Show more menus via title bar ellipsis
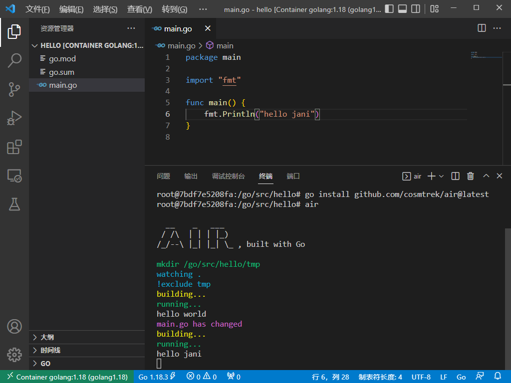511x383 pixels. coord(203,9)
